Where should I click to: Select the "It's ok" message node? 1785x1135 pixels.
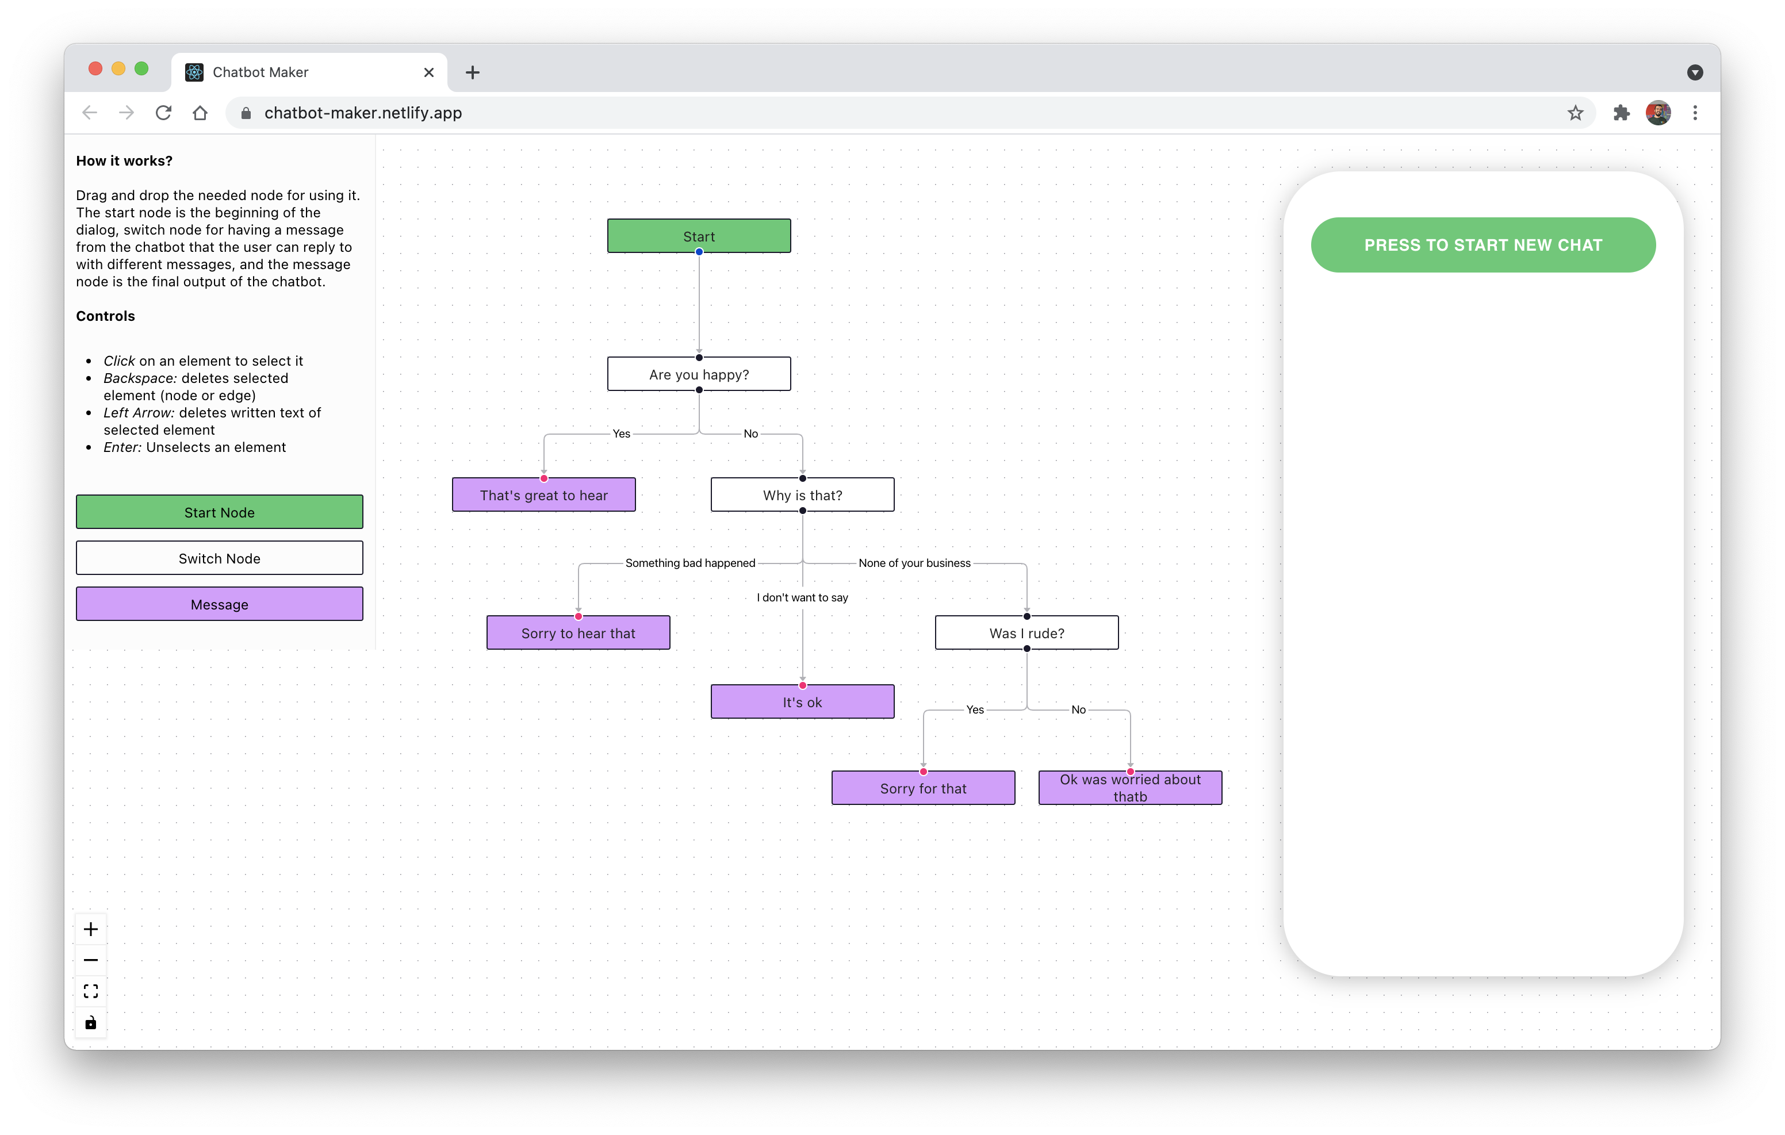[x=802, y=702]
